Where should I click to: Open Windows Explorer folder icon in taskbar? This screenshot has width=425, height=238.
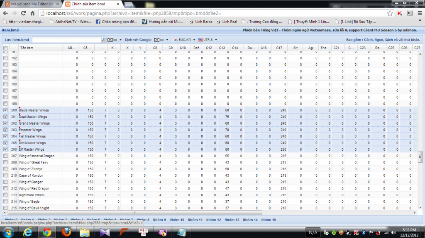click(85, 232)
